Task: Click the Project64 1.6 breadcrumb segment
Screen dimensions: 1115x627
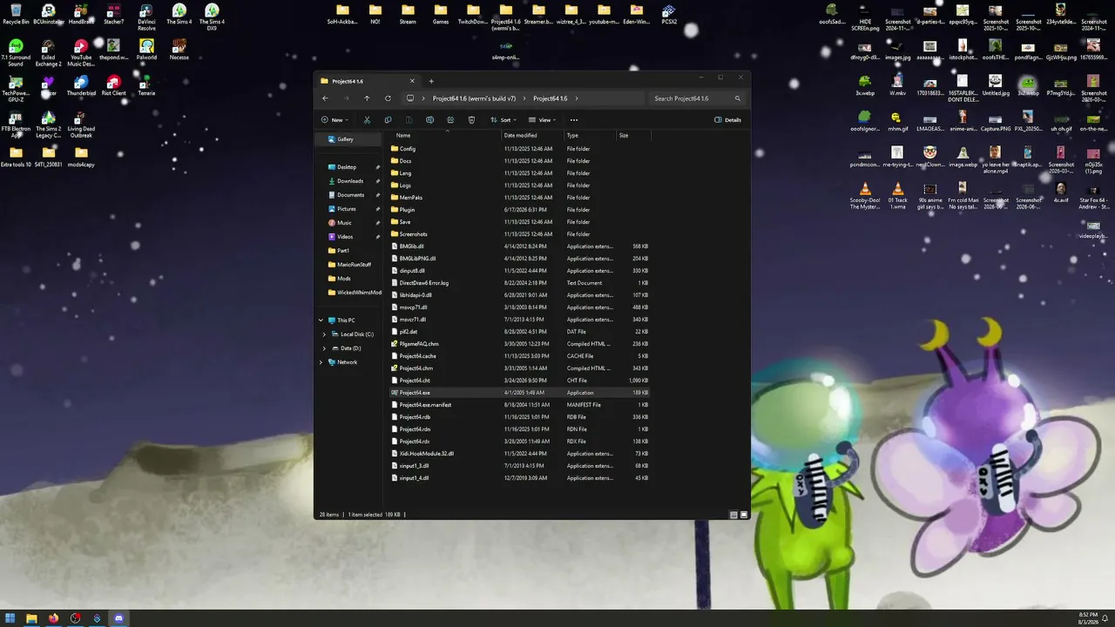Action: click(550, 98)
